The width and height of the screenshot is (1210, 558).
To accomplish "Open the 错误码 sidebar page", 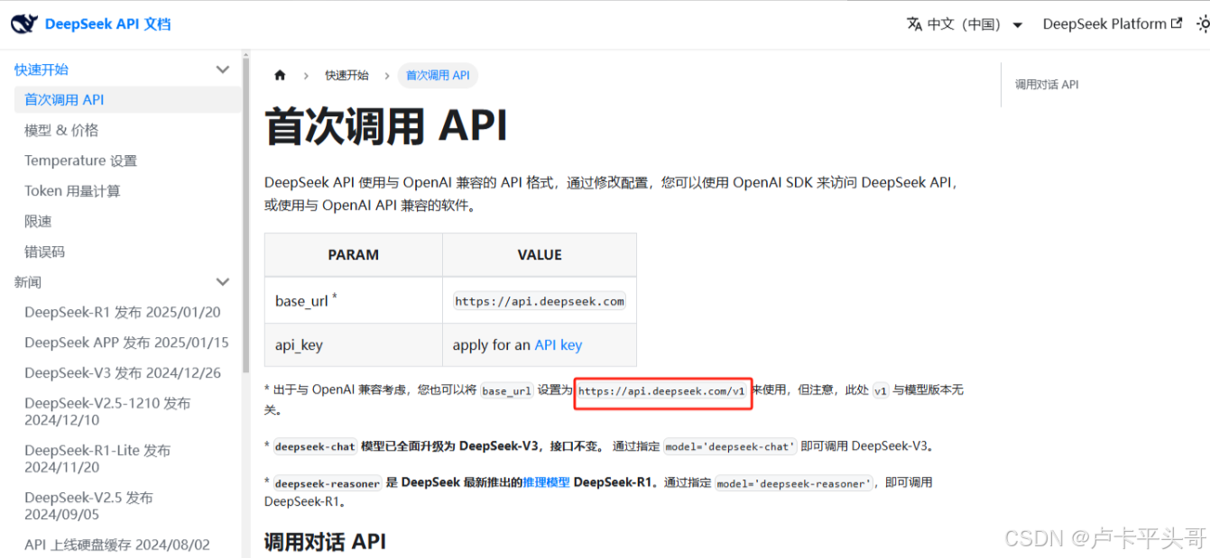I will pyautogui.click(x=45, y=252).
